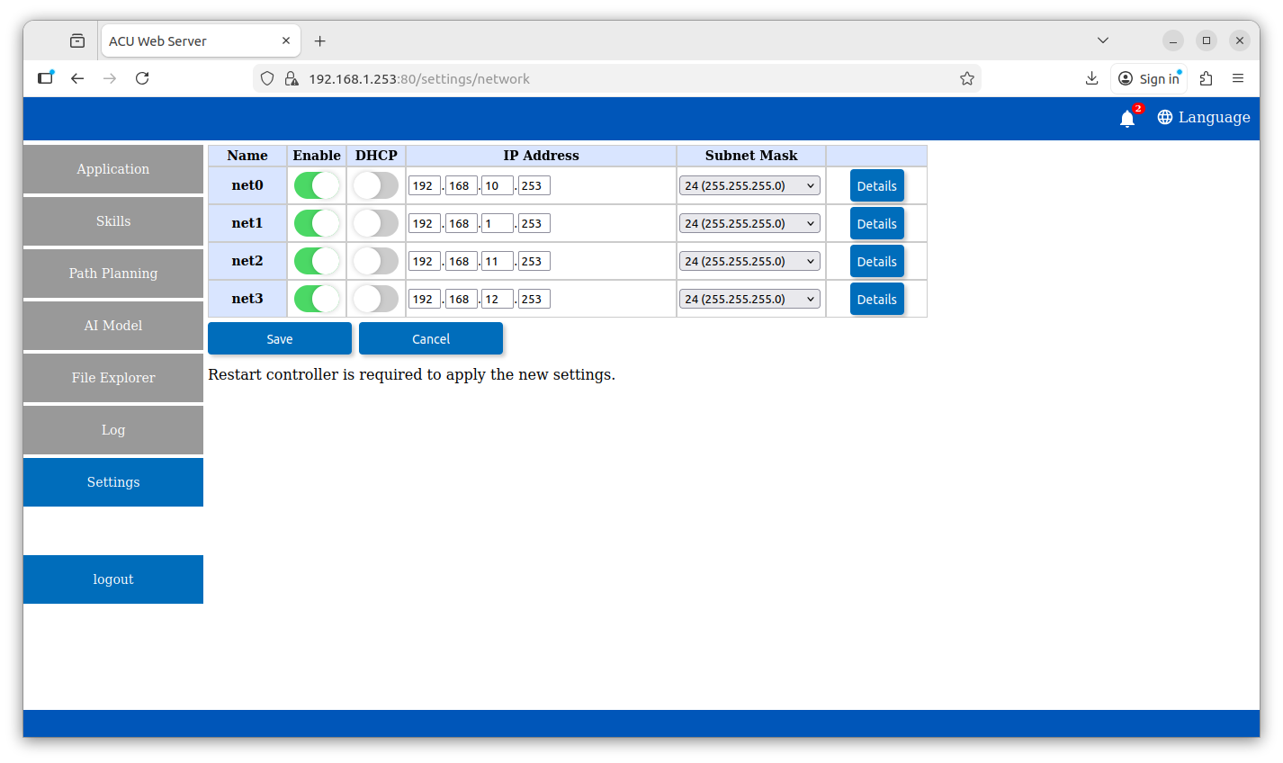This screenshot has height=763, width=1283.
Task: Click the IP Address column header
Action: tap(541, 156)
